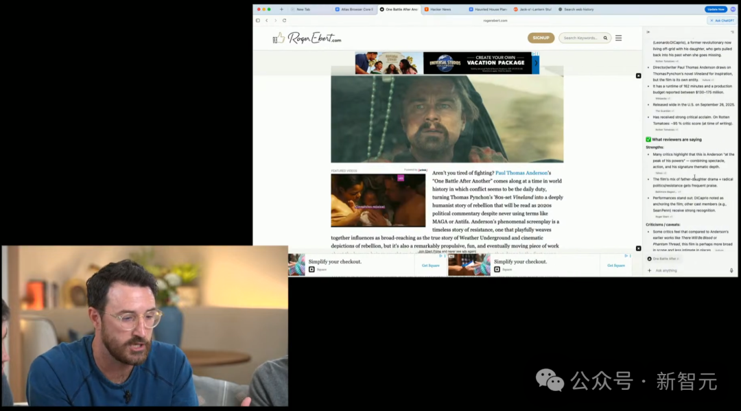Close the bottom sticky ad

click(x=638, y=248)
